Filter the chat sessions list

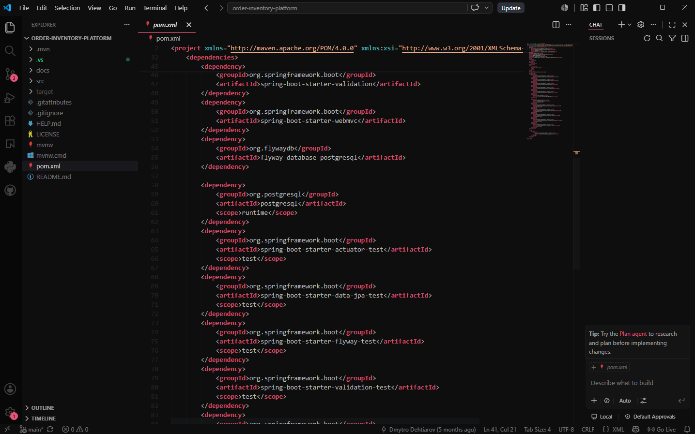[x=672, y=38]
